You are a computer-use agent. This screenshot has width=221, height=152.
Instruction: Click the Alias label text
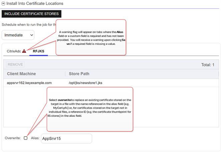click(x=35, y=138)
